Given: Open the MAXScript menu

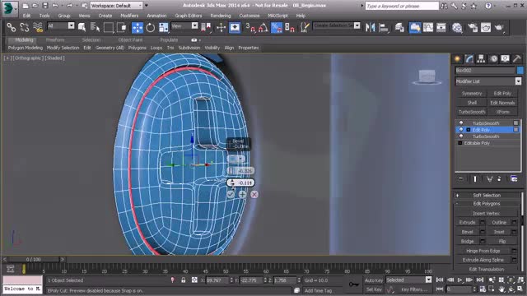Looking at the screenshot, I should click(x=277, y=16).
